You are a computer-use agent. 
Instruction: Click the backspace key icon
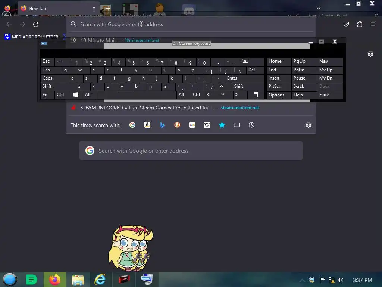[252, 62]
